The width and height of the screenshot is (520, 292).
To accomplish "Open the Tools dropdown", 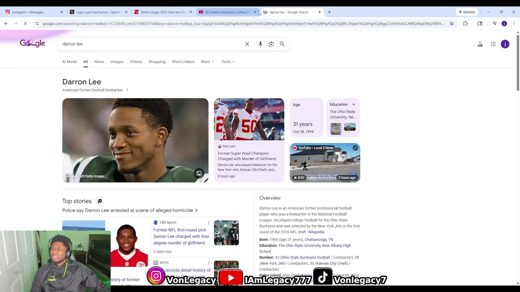I will pos(228,62).
